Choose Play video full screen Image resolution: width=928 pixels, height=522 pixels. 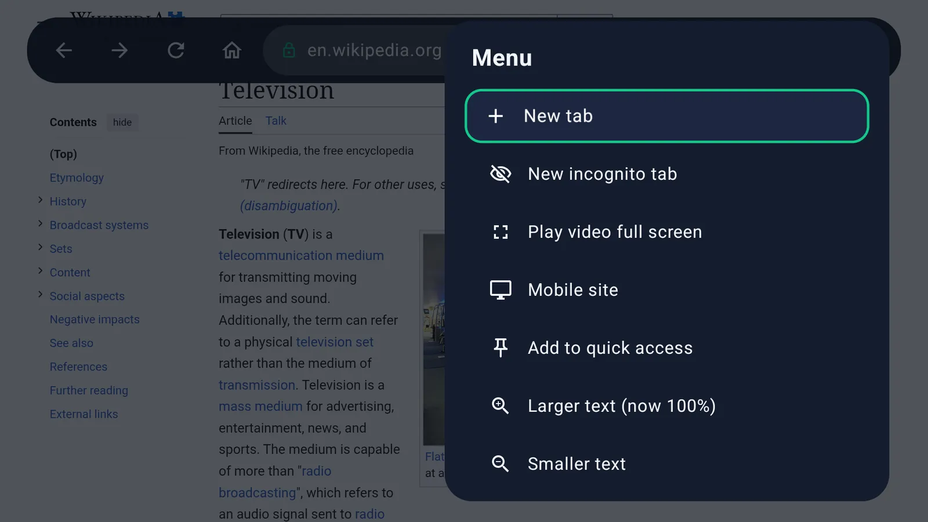(x=667, y=232)
